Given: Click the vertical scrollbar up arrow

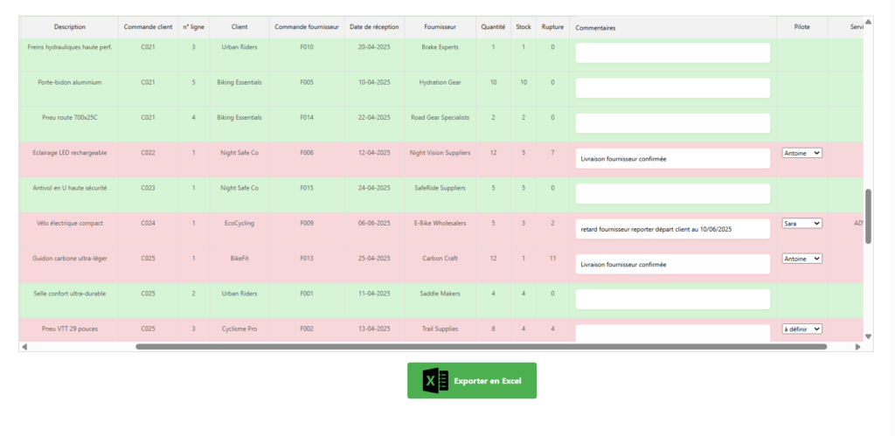Looking at the screenshot, I should (x=868, y=22).
